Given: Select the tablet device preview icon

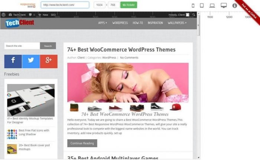Looking at the screenshot, I should [x=202, y=6].
